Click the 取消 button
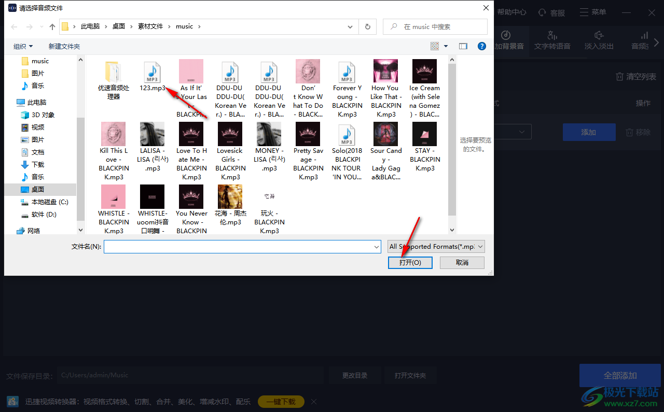Screen dimensions: 664x412 click(x=462, y=263)
